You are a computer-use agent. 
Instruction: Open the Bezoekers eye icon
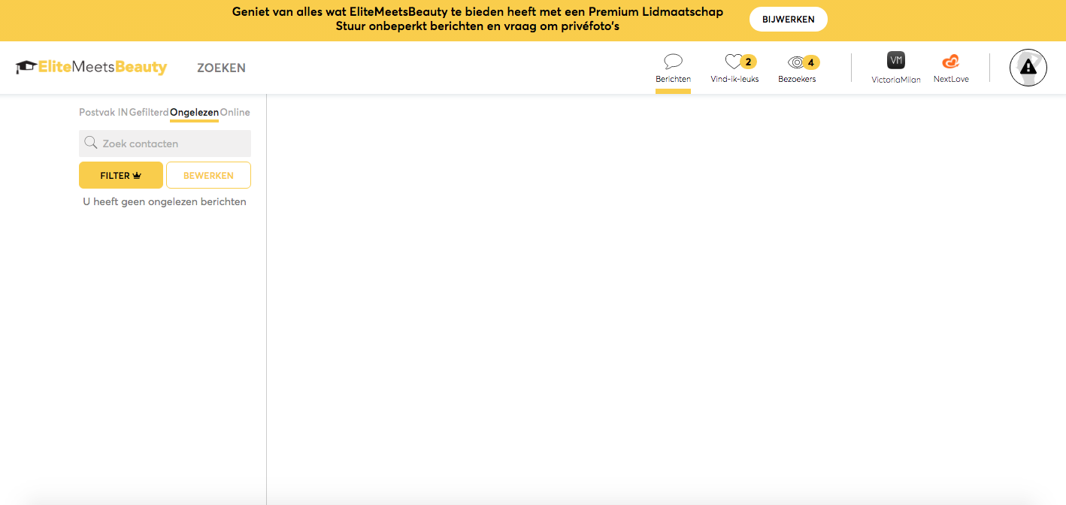coord(795,62)
